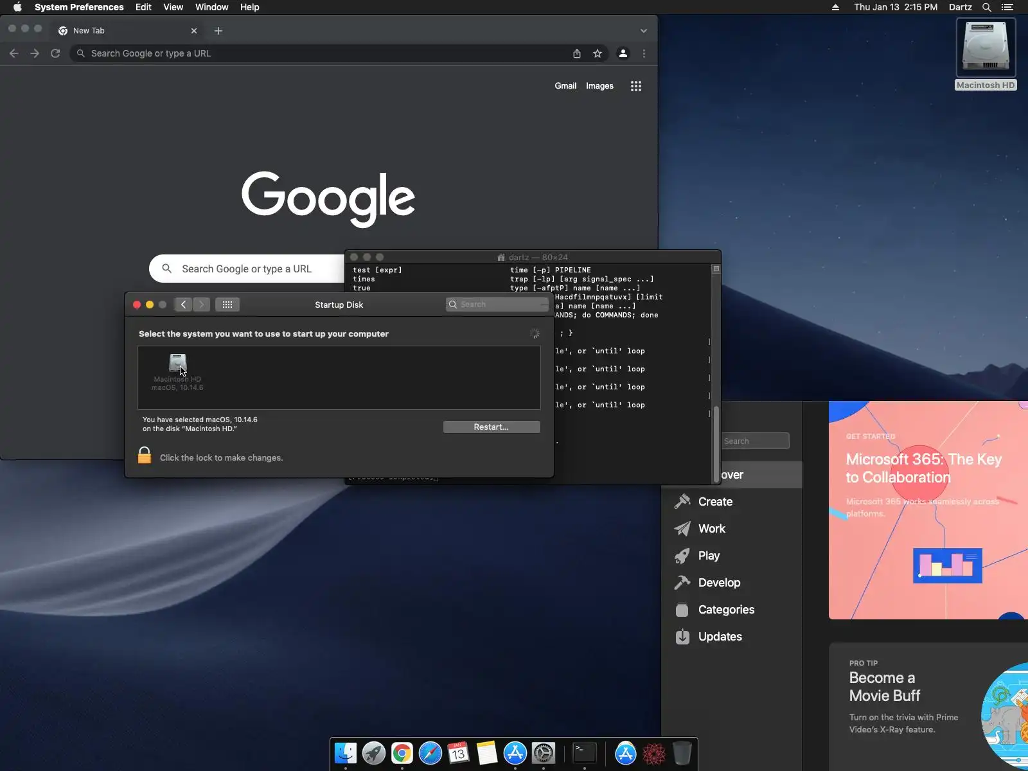
Task: Open the Help menu
Action: pos(250,7)
